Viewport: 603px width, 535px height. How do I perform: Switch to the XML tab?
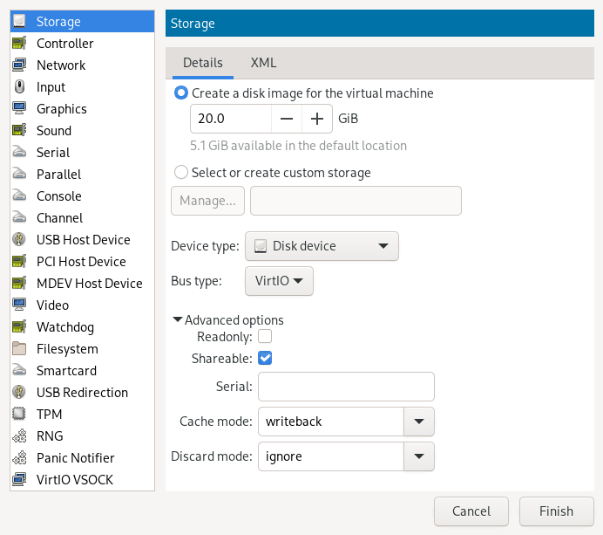tap(263, 63)
